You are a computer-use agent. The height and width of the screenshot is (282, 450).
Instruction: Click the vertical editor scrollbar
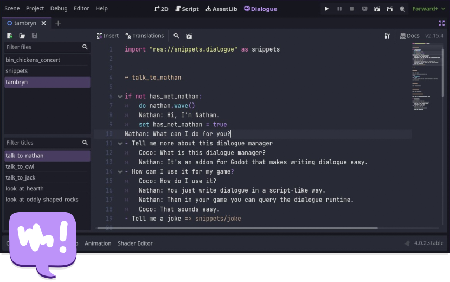443,72
